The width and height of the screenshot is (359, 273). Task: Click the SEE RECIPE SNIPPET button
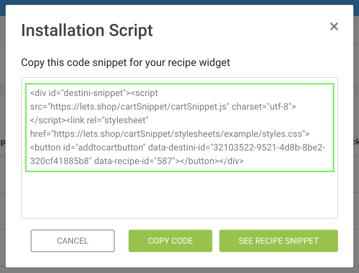278,241
